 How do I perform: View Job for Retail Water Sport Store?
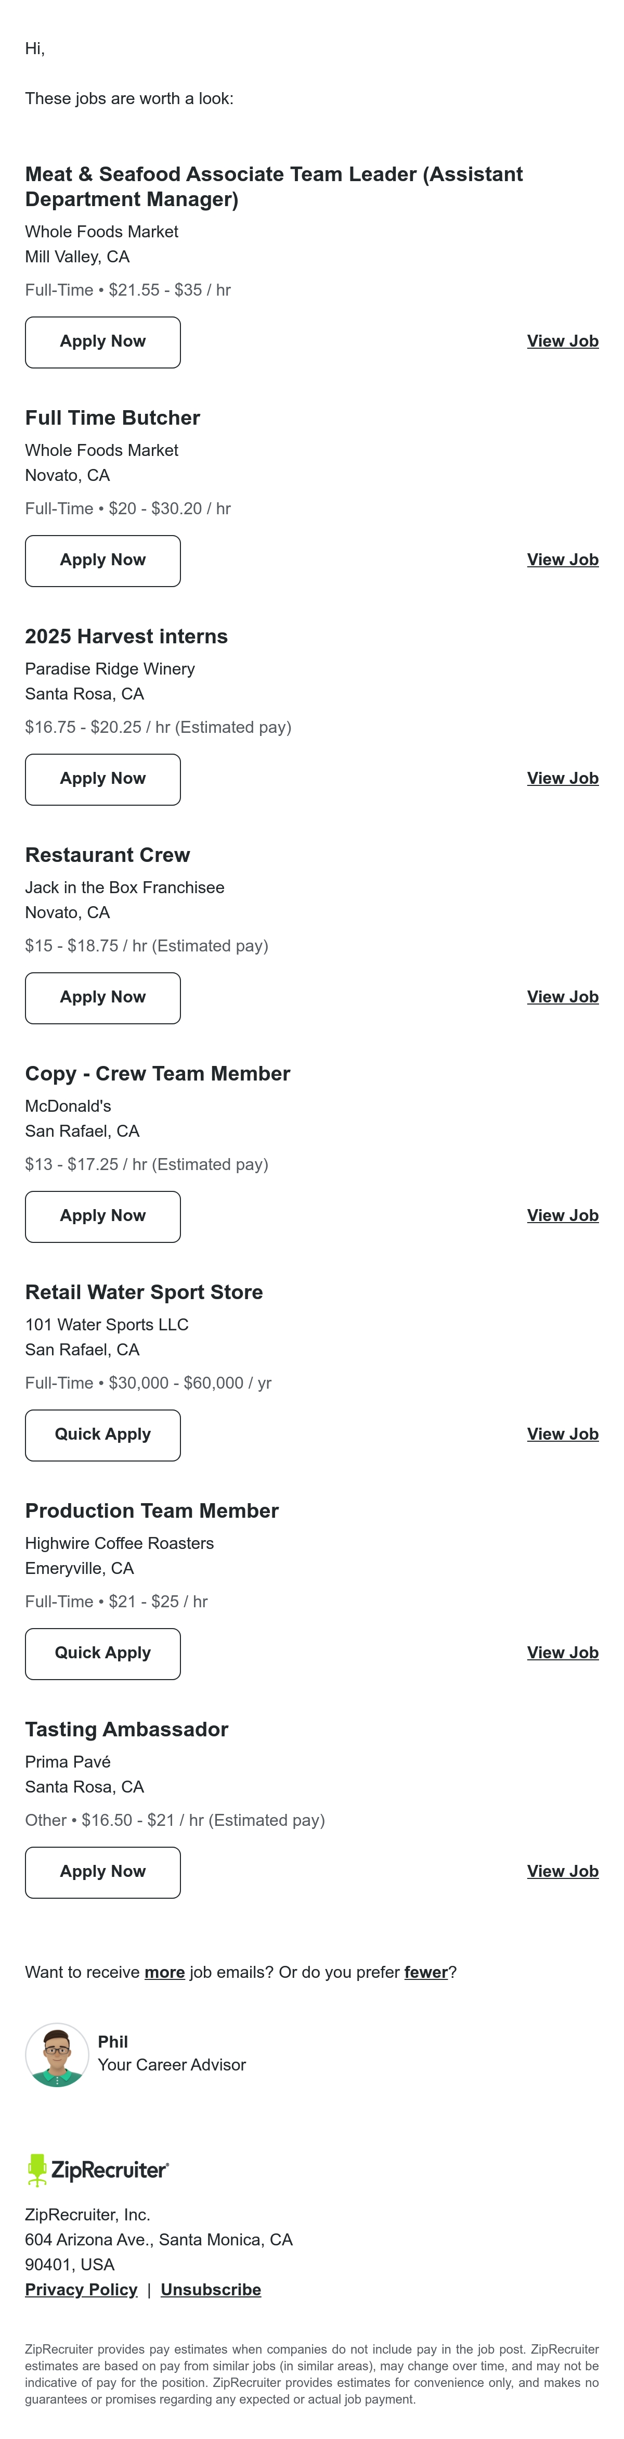[563, 1434]
